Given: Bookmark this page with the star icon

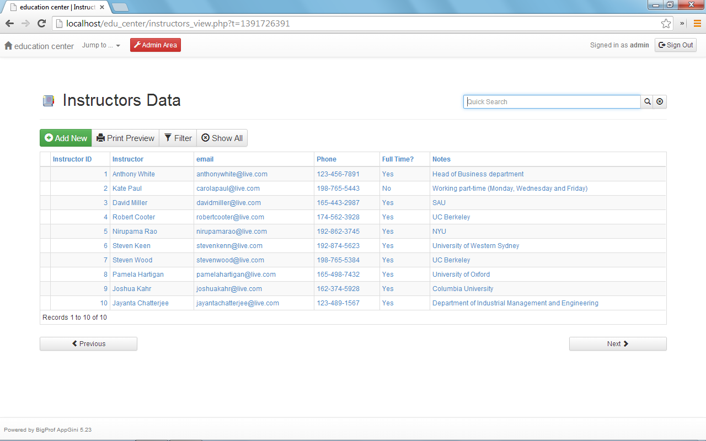Looking at the screenshot, I should (x=666, y=24).
